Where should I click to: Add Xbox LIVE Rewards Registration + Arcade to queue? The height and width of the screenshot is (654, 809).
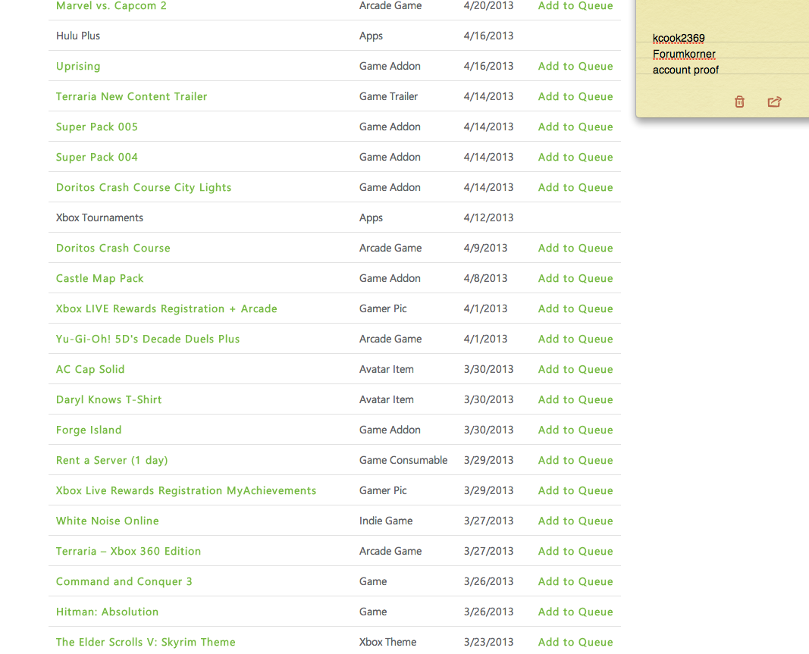tap(575, 308)
